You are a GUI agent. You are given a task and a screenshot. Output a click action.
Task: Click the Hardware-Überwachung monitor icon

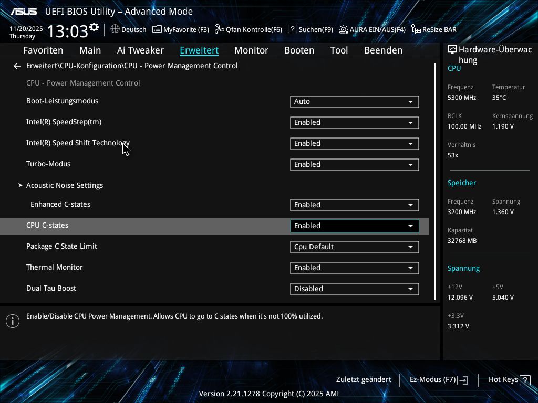click(x=452, y=50)
